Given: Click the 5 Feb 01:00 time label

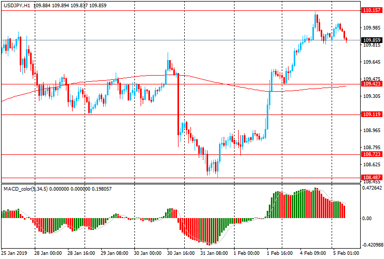Looking at the screenshot, I should pyautogui.click(x=346, y=253).
